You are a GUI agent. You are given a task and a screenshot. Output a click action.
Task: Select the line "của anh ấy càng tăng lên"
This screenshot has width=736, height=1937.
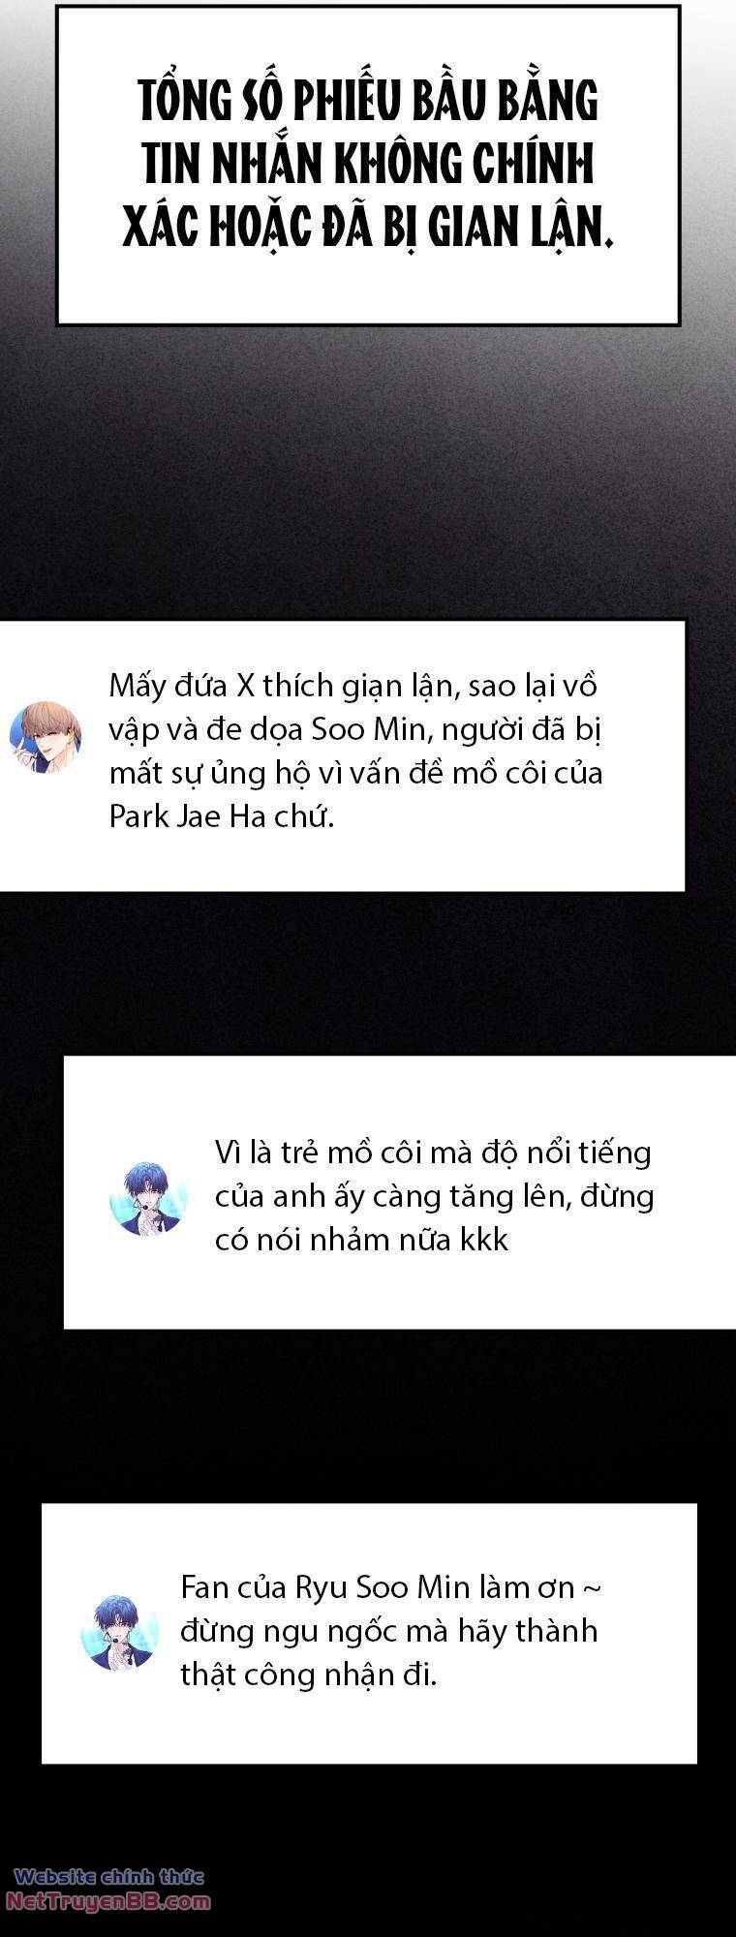click(435, 1196)
